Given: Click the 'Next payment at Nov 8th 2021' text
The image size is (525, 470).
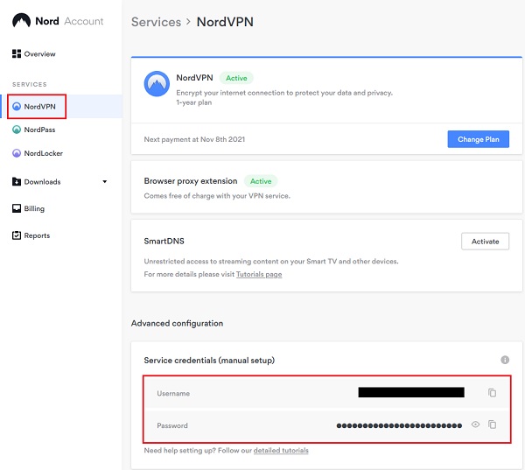Looking at the screenshot, I should pyautogui.click(x=194, y=139).
